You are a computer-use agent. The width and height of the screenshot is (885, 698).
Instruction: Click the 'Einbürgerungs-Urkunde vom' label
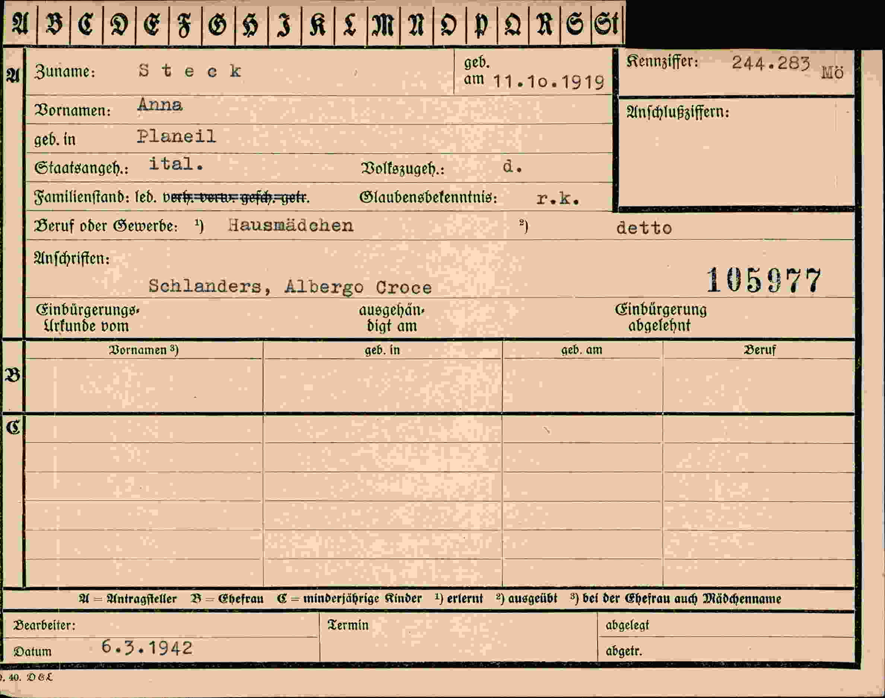(x=87, y=318)
